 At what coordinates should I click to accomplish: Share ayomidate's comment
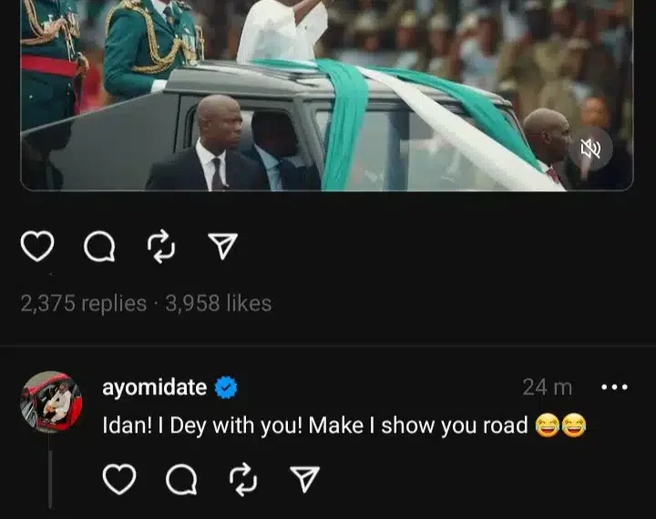[x=305, y=479]
